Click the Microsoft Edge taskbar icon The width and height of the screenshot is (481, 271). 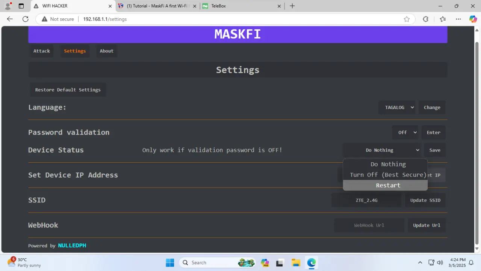(x=312, y=263)
